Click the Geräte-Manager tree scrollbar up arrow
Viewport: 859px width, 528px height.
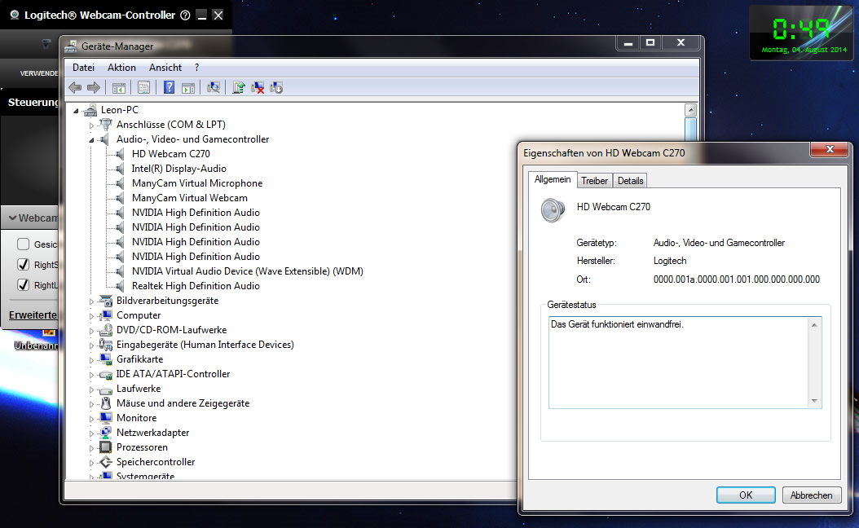tap(691, 110)
